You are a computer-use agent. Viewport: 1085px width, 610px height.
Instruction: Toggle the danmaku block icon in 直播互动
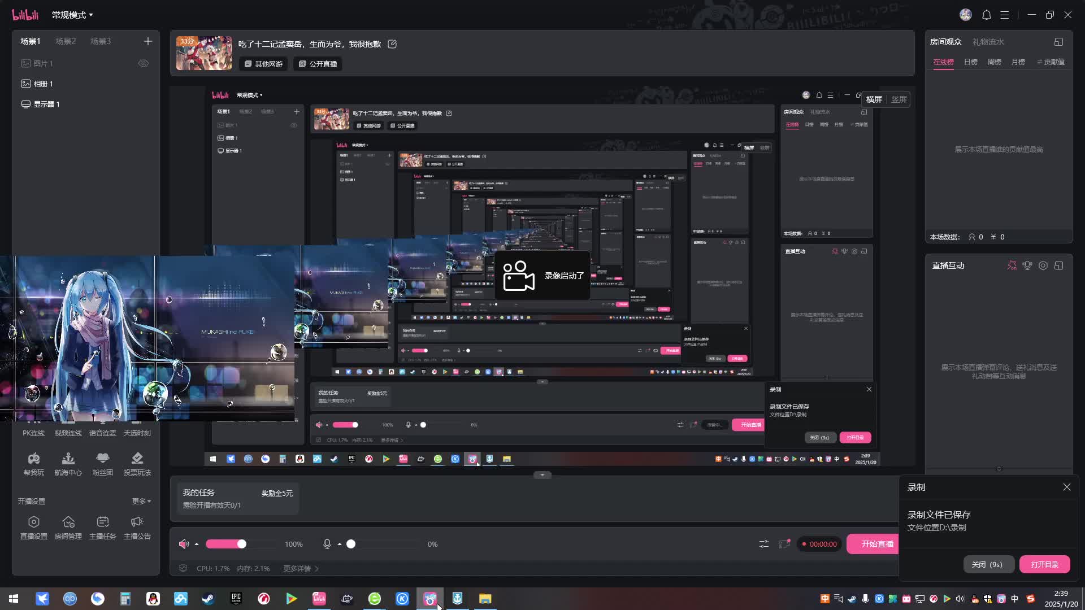(1012, 265)
